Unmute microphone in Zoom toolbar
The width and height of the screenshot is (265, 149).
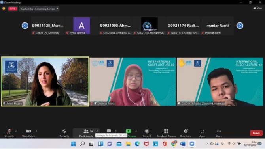9,133
